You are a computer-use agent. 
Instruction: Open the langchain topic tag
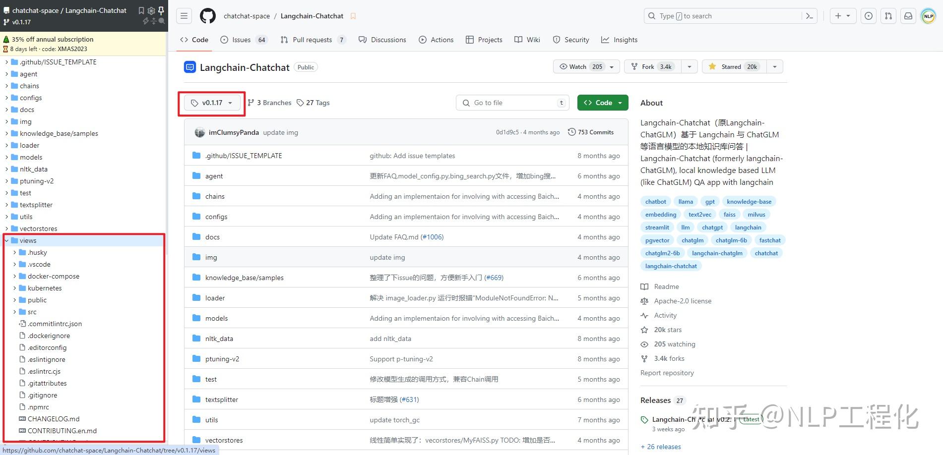coord(748,227)
